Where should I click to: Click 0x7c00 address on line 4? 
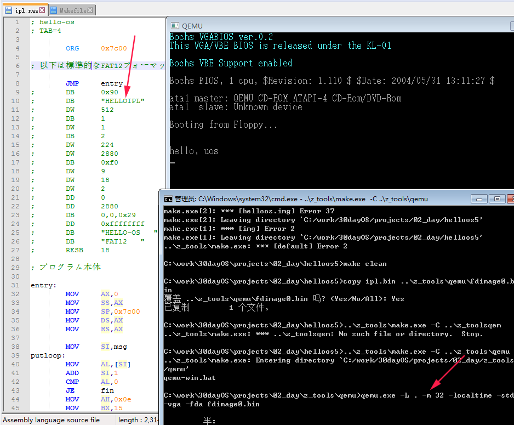point(114,48)
